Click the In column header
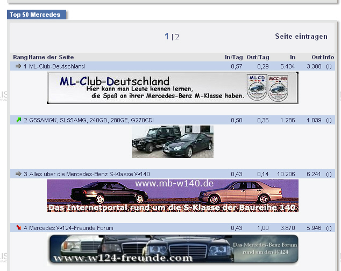The image size is (341, 271). pyautogui.click(x=293, y=57)
